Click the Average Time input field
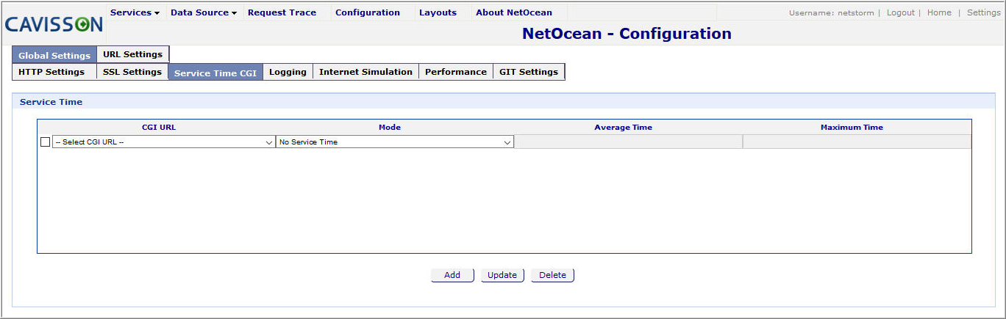1006x319 pixels. click(x=628, y=142)
